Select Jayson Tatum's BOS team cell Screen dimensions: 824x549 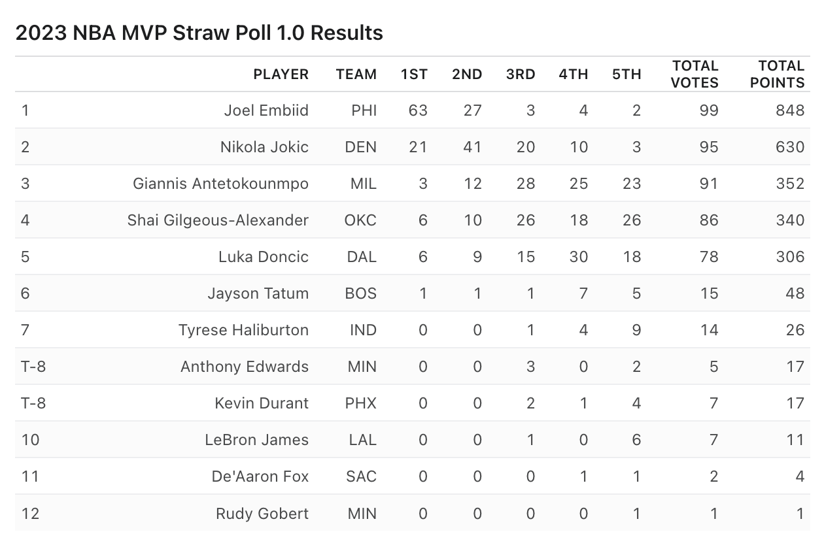[361, 293]
